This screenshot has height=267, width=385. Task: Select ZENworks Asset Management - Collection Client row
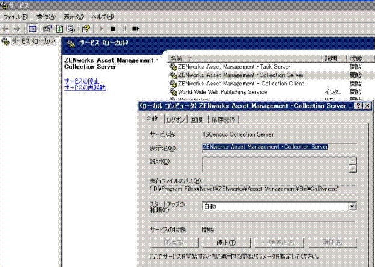click(x=271, y=84)
